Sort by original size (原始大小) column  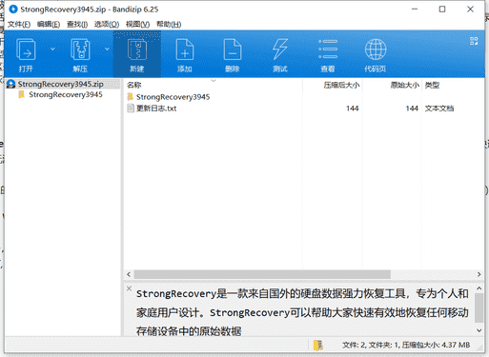pyautogui.click(x=405, y=85)
